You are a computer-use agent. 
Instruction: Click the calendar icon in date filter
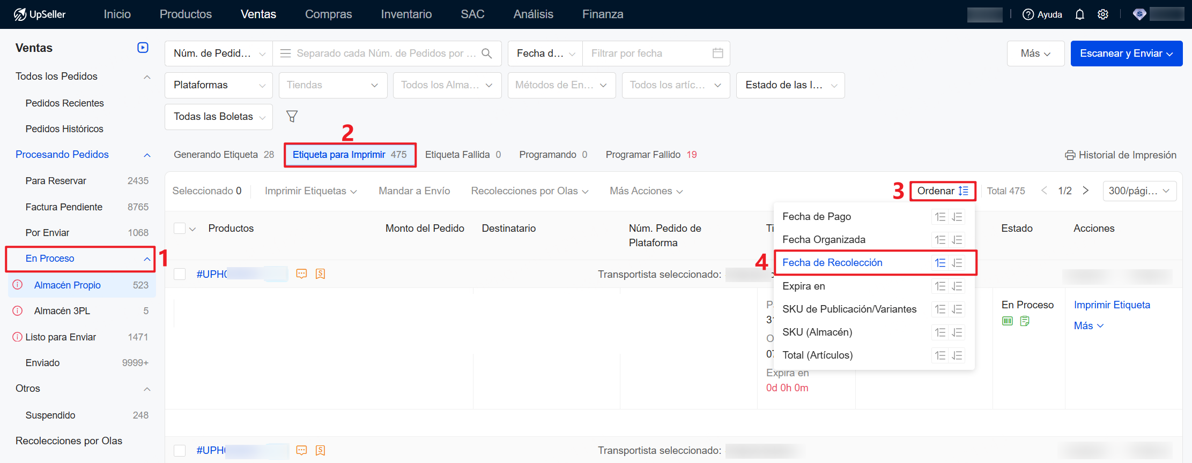click(717, 53)
